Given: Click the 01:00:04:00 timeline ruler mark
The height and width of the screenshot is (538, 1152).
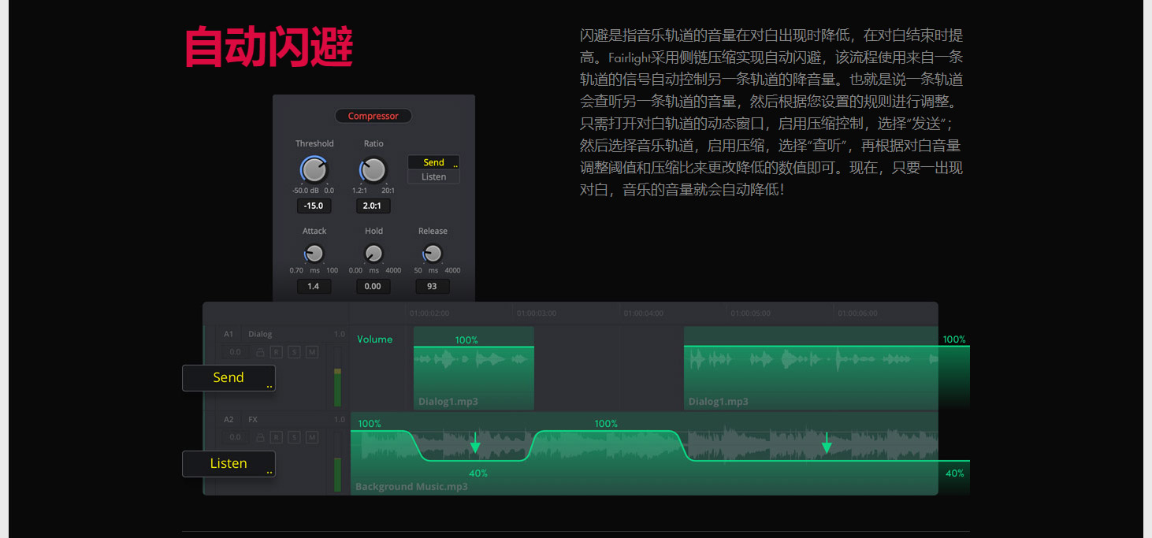Looking at the screenshot, I should tap(643, 314).
